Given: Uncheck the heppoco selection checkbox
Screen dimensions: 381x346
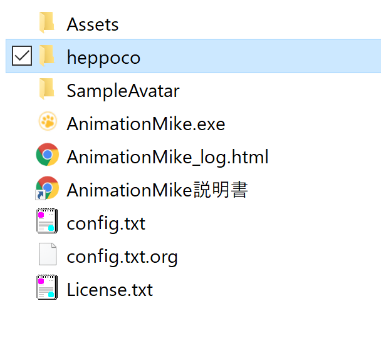Looking at the screenshot, I should 22,56.
